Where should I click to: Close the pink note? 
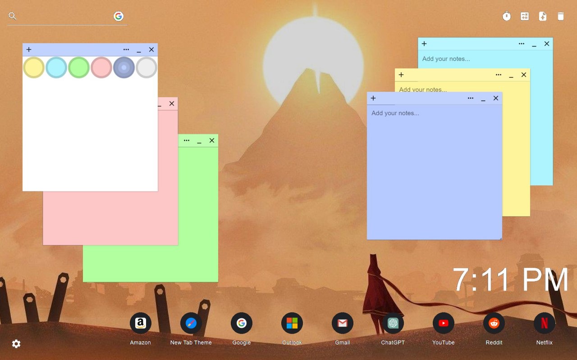172,103
